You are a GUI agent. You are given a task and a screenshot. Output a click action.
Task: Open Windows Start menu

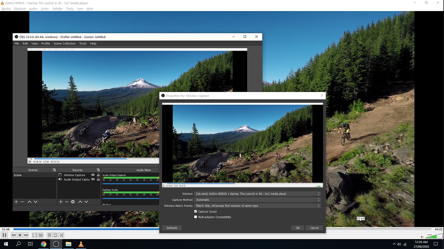[x=6, y=244]
